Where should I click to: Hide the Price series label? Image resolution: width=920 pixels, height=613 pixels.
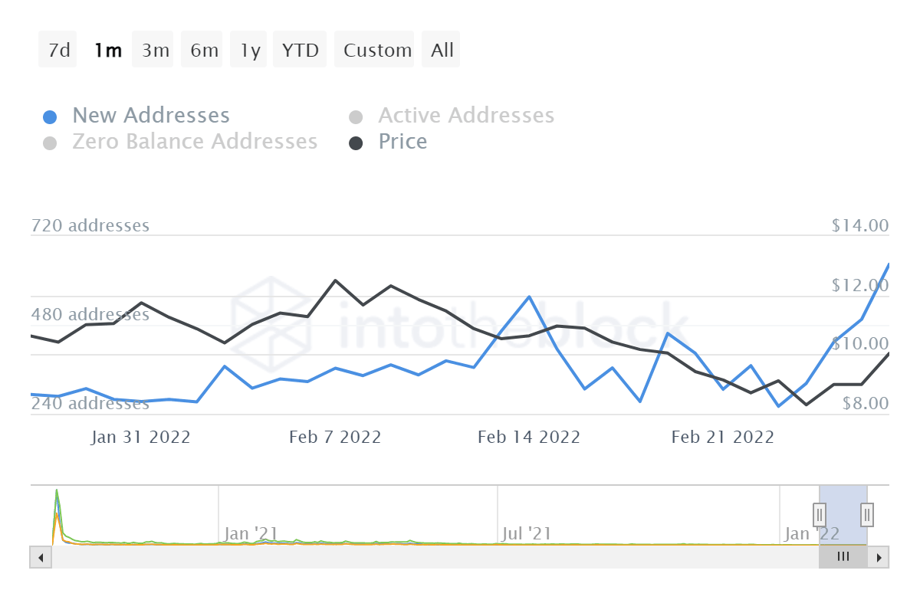coord(402,142)
